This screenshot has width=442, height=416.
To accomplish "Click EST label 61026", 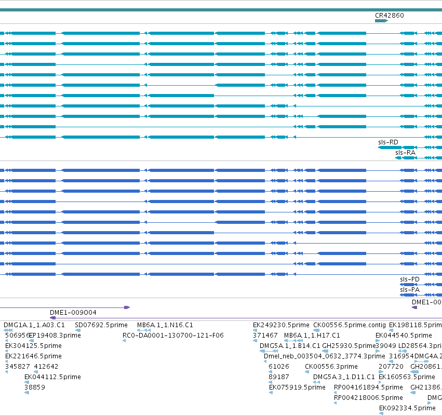I will tap(279, 367).
